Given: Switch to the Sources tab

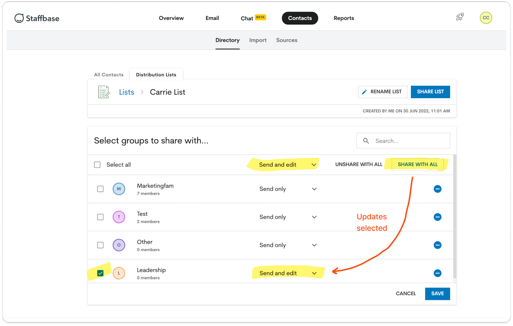Looking at the screenshot, I should click(287, 40).
